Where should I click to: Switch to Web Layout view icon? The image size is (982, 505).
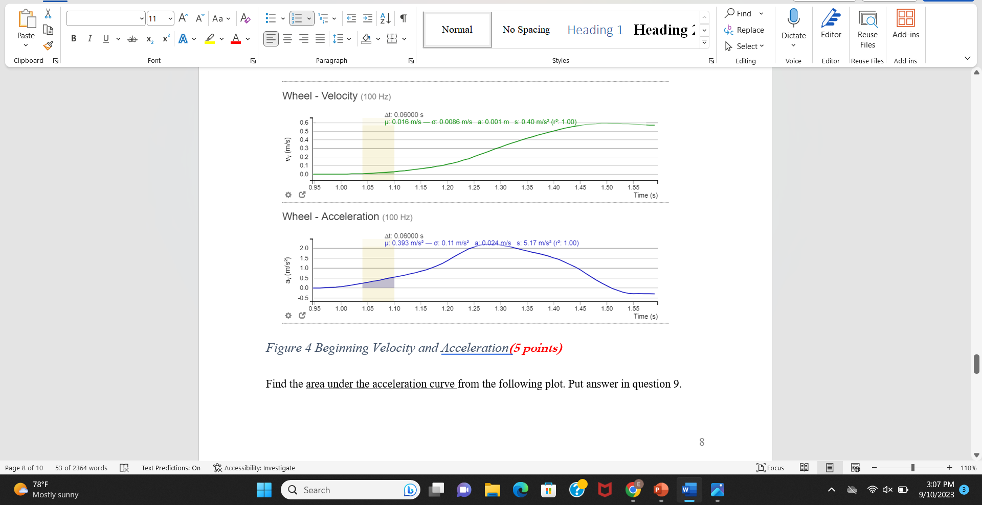(x=855, y=468)
